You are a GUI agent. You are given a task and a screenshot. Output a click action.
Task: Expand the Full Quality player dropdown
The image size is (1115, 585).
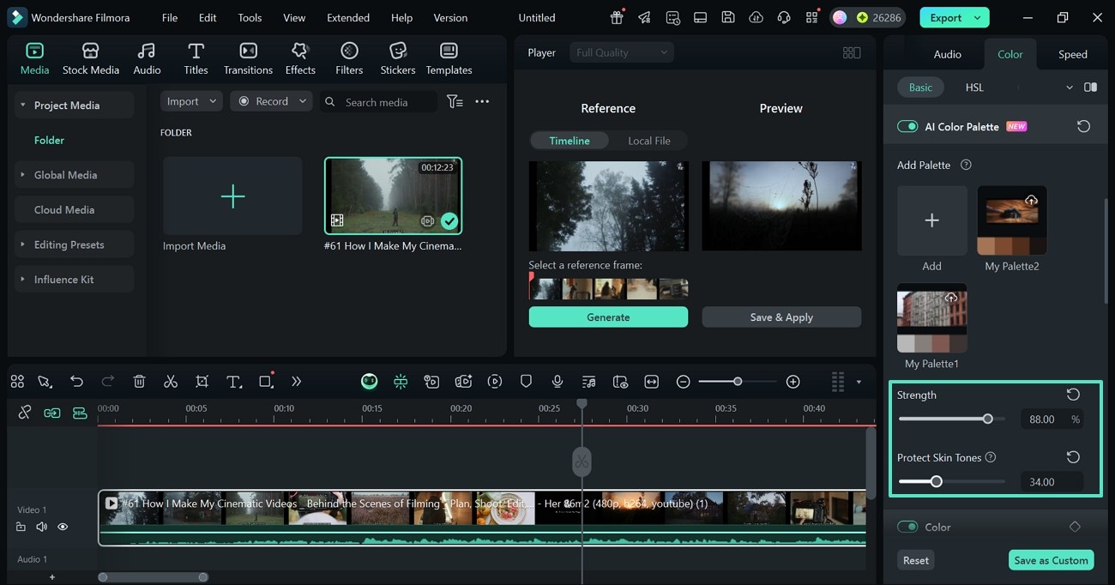tap(621, 52)
